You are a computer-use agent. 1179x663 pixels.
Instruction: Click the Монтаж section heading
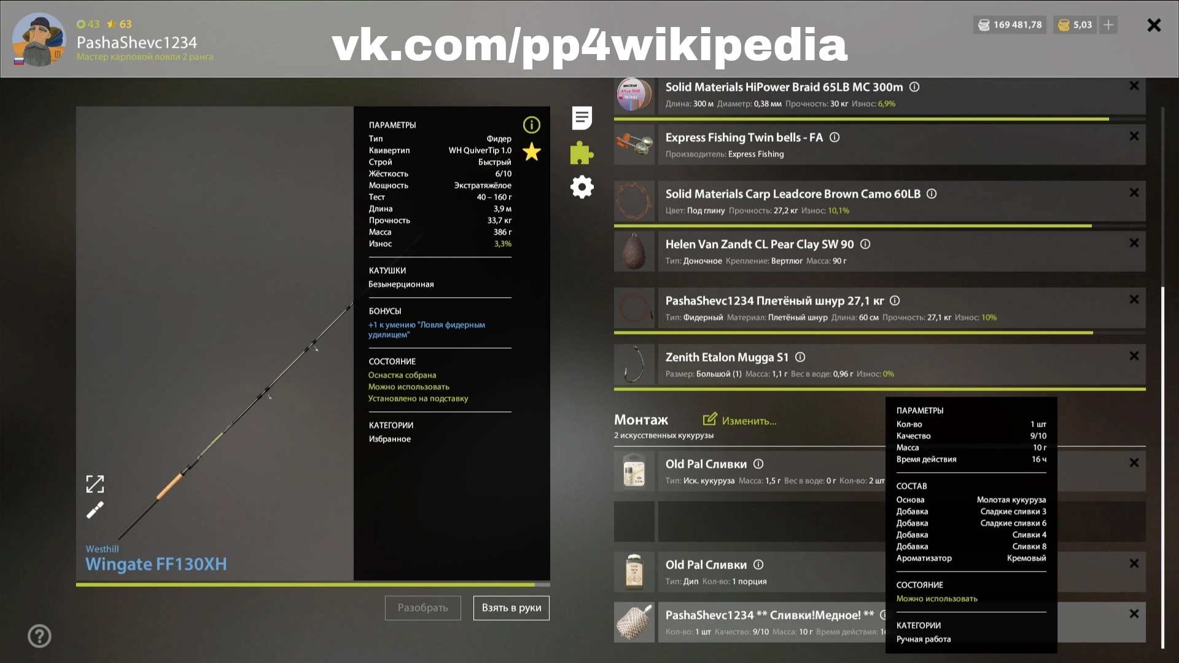coord(641,420)
